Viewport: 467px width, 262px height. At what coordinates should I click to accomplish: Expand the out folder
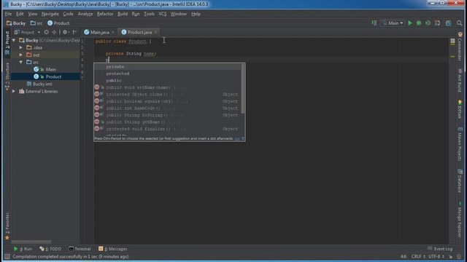(21, 55)
